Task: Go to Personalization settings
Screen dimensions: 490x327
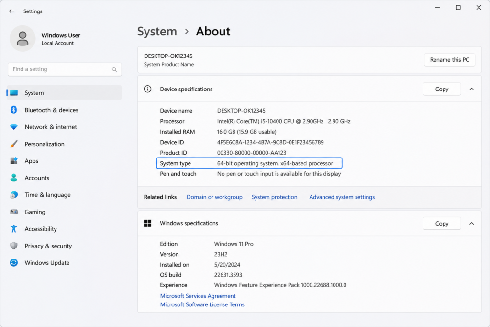Action: pyautogui.click(x=64, y=144)
